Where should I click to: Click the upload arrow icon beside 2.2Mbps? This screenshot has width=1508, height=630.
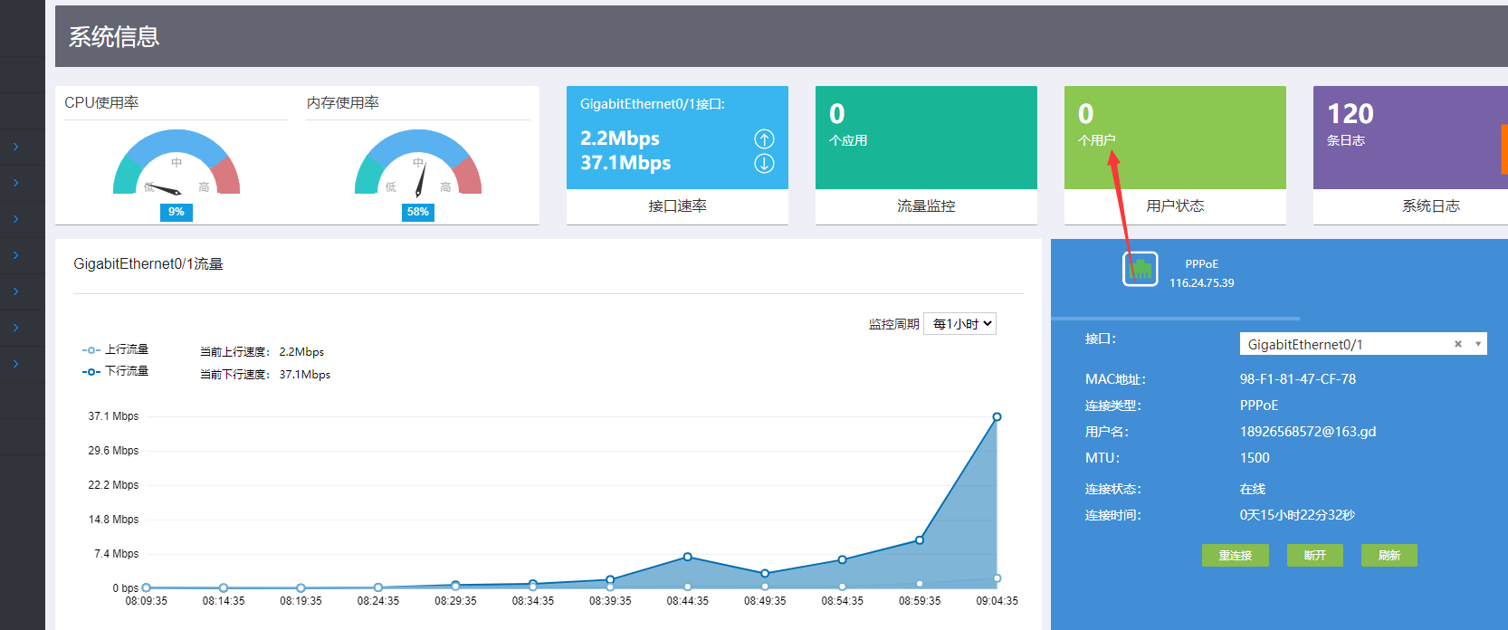pos(764,138)
